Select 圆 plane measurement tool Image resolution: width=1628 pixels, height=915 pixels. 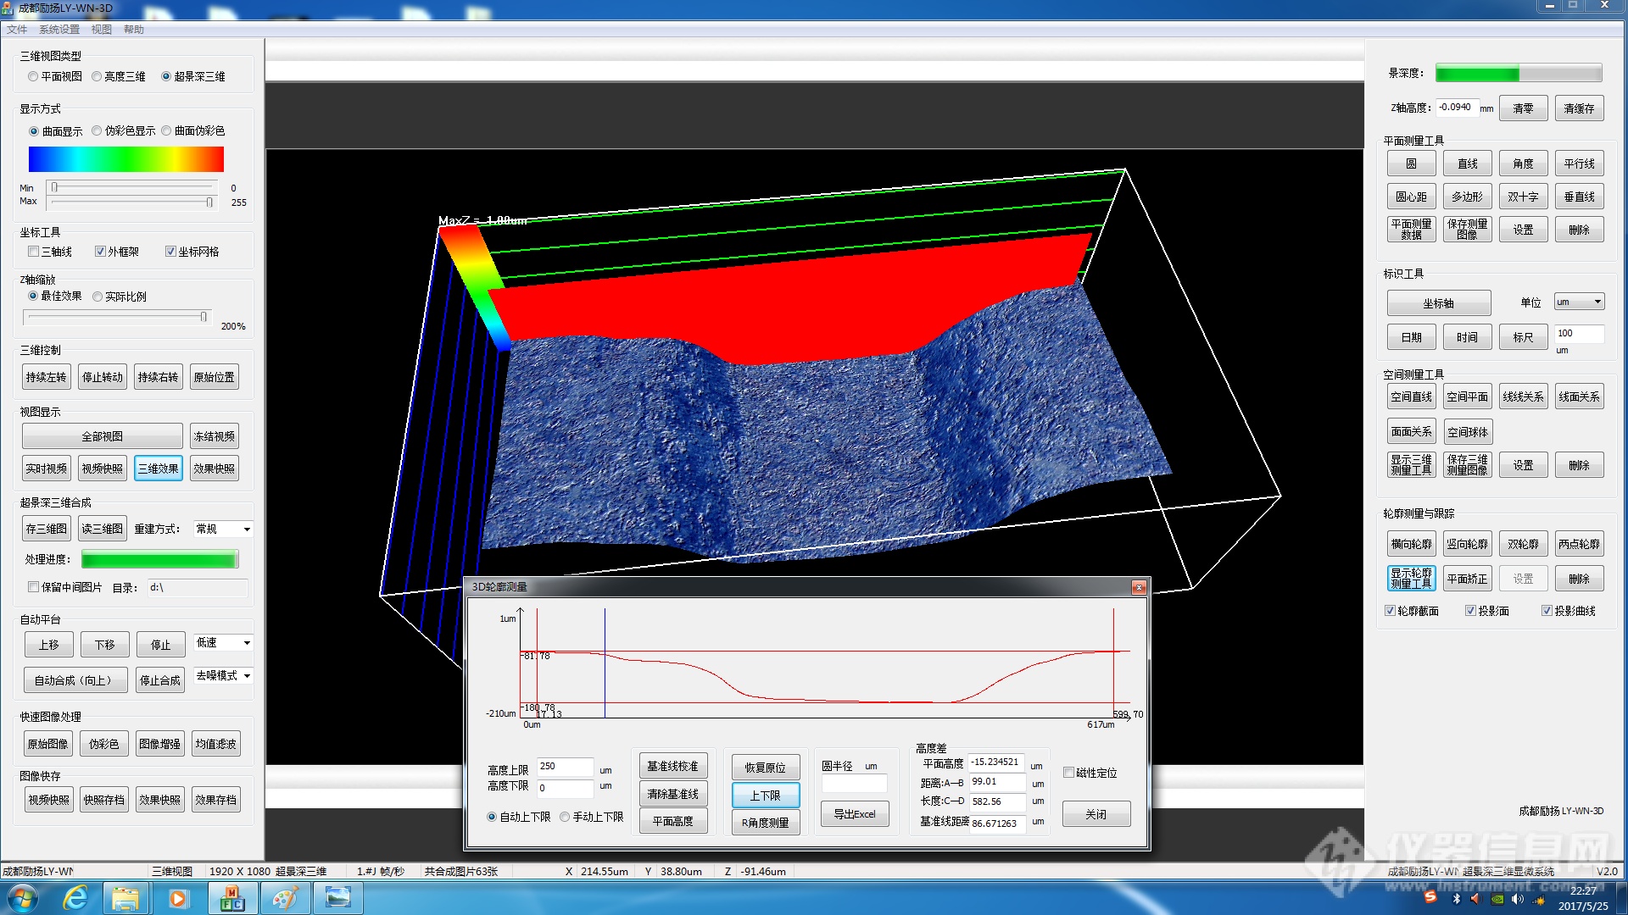pyautogui.click(x=1412, y=164)
